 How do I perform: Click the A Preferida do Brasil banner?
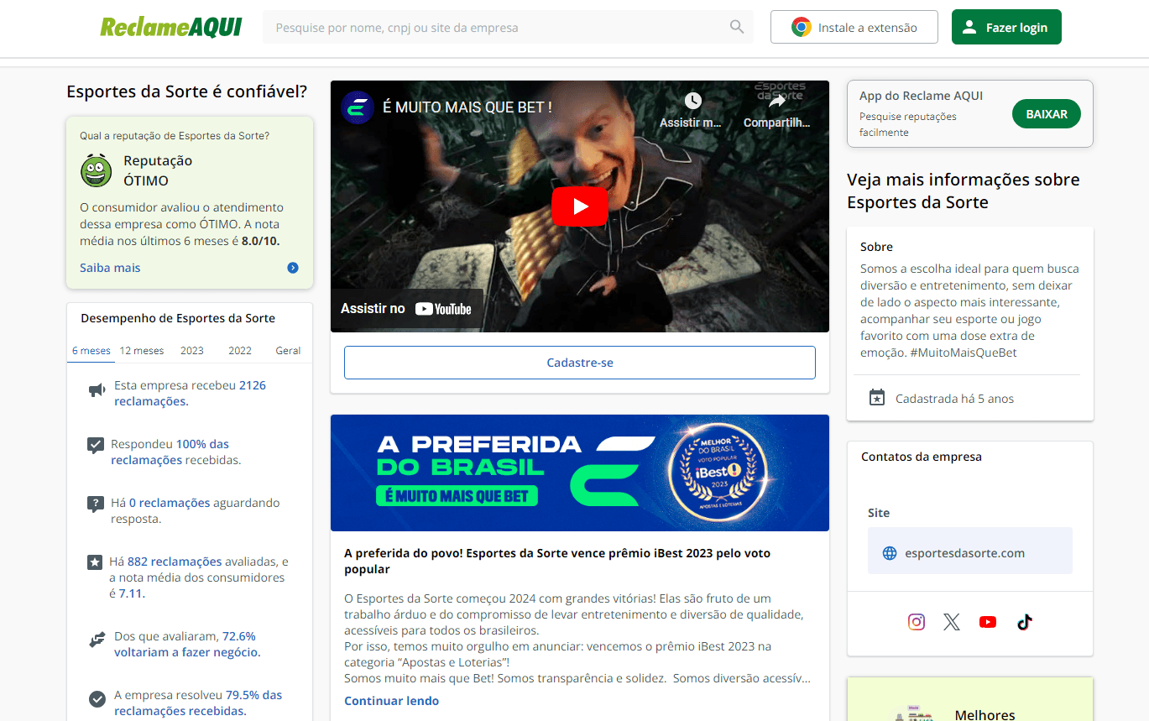pos(580,473)
